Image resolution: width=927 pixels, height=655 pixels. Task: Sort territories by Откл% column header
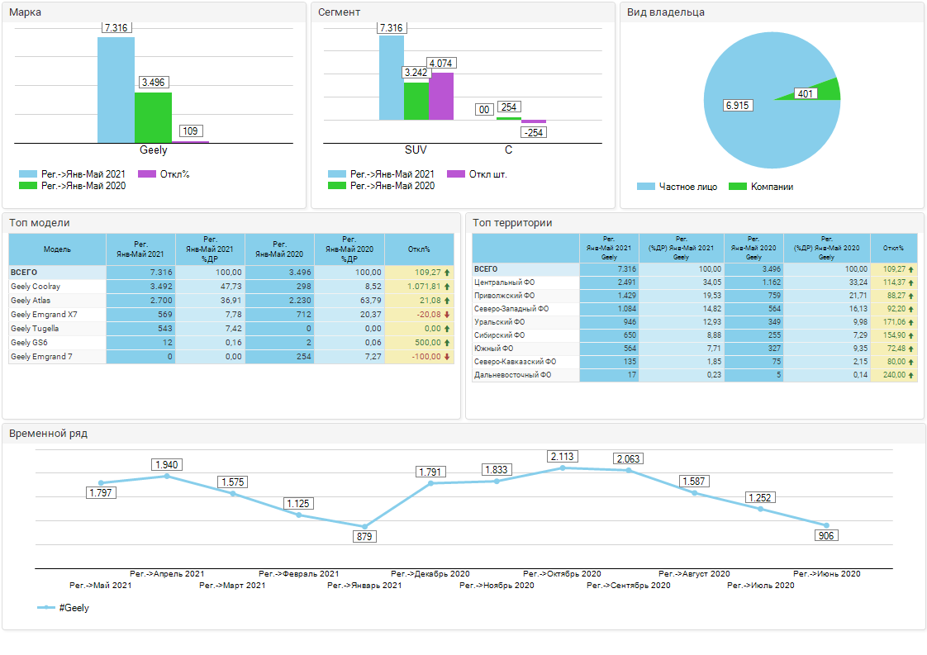click(893, 248)
